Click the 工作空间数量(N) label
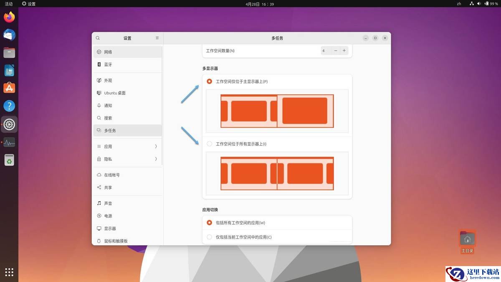This screenshot has height=282, width=501. (x=220, y=51)
